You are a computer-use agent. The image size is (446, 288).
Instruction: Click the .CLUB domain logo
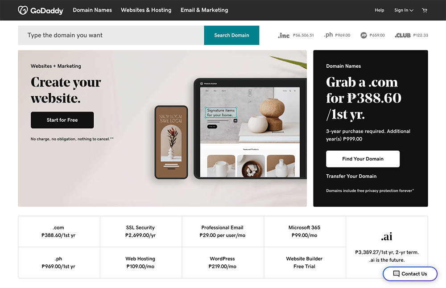point(402,35)
